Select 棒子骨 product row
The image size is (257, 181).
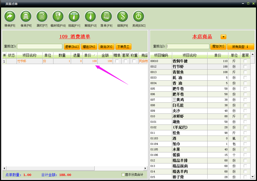coord(200,177)
